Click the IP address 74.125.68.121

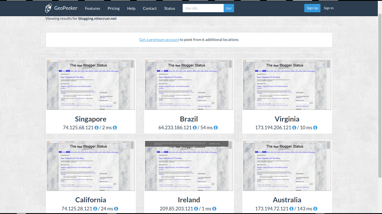(78, 128)
